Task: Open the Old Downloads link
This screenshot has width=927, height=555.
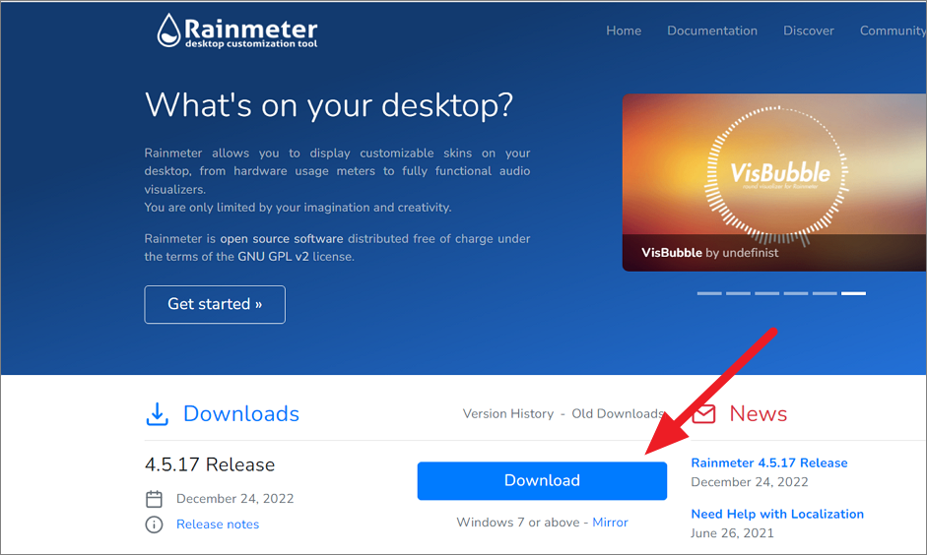Action: [x=618, y=414]
